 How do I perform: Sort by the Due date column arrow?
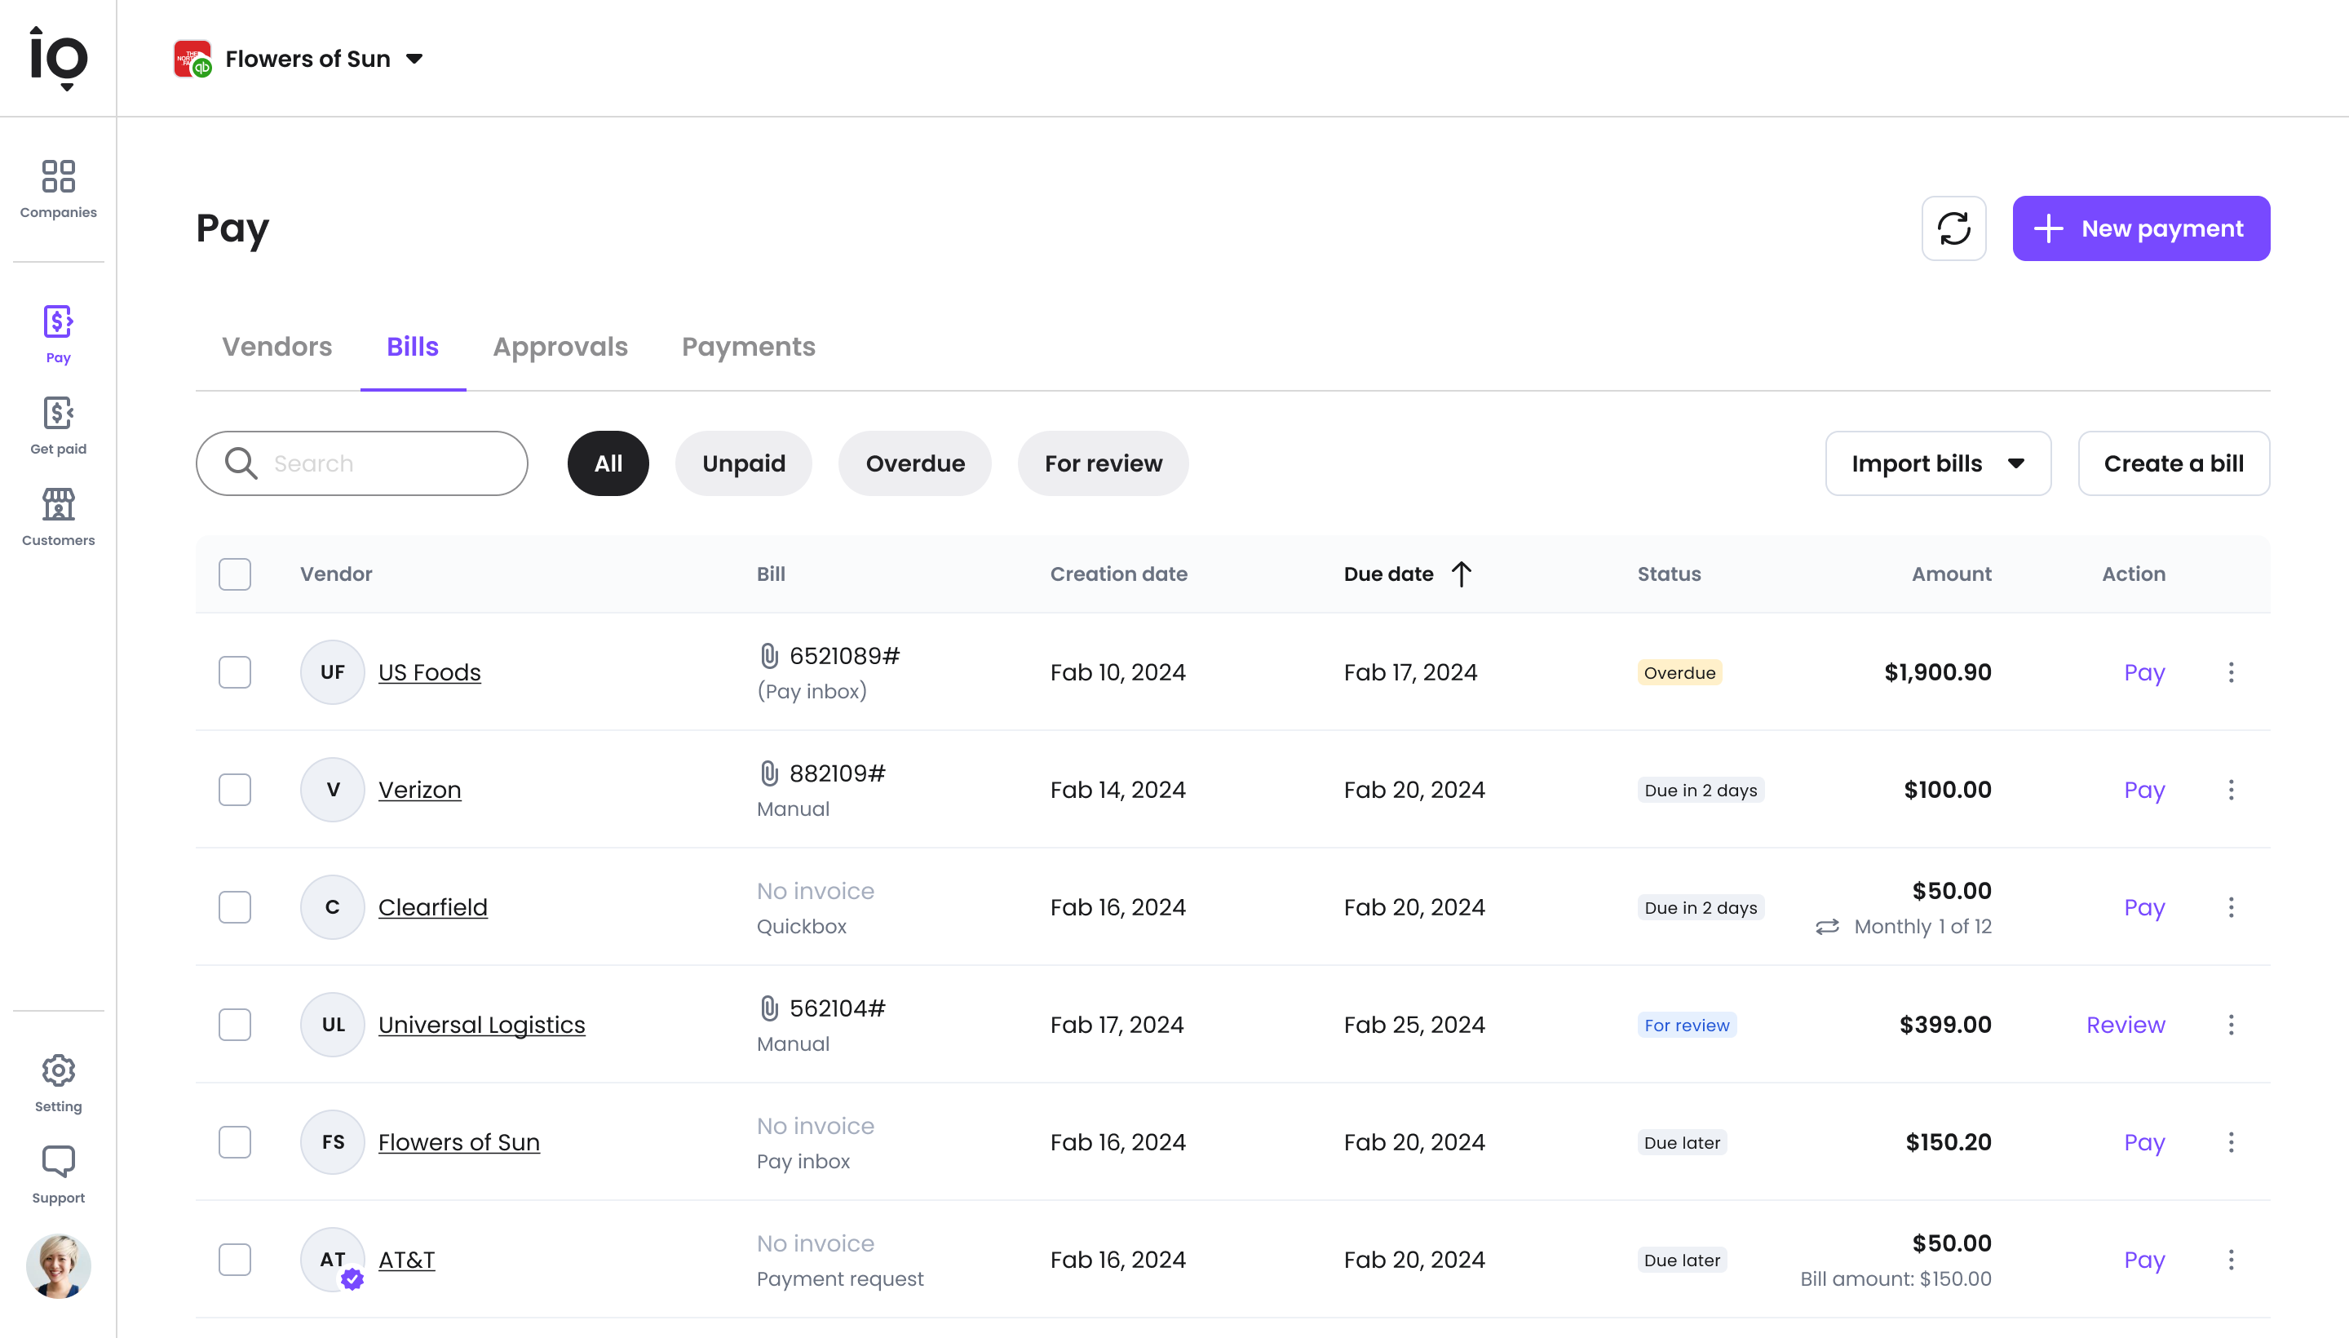click(x=1461, y=574)
